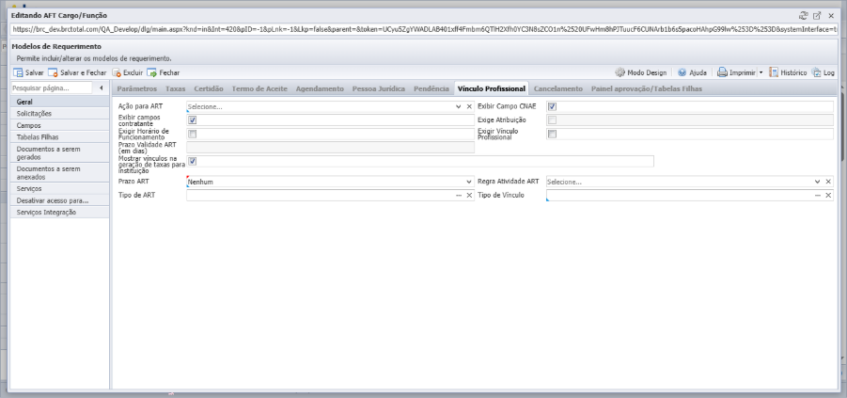The image size is (847, 398).
Task: Open Painel aprovação/Tabelas Filhas tab
Action: pyautogui.click(x=647, y=88)
